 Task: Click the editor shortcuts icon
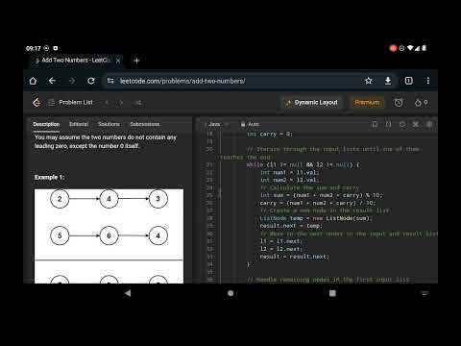pos(416,124)
